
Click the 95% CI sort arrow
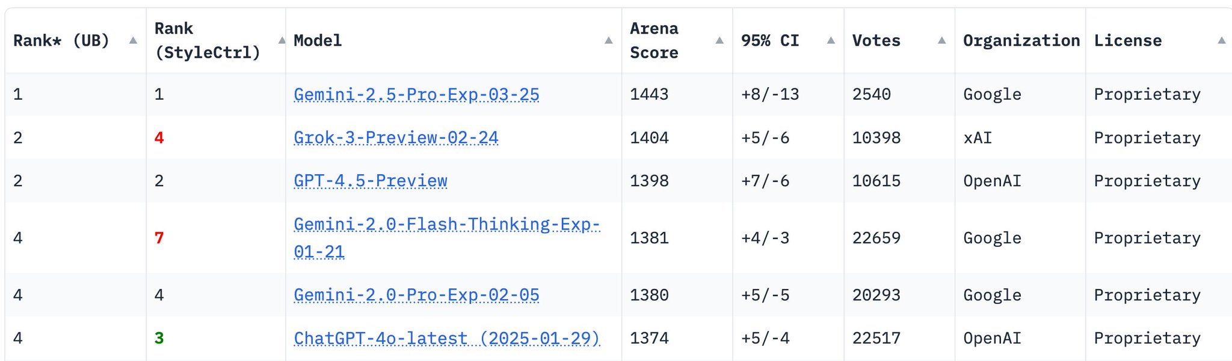click(831, 40)
